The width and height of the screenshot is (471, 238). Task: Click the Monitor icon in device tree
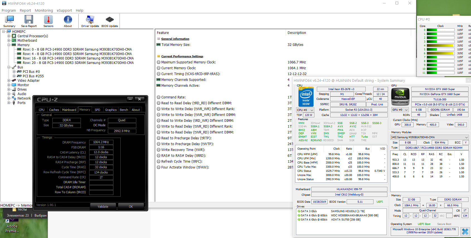tap(14, 85)
